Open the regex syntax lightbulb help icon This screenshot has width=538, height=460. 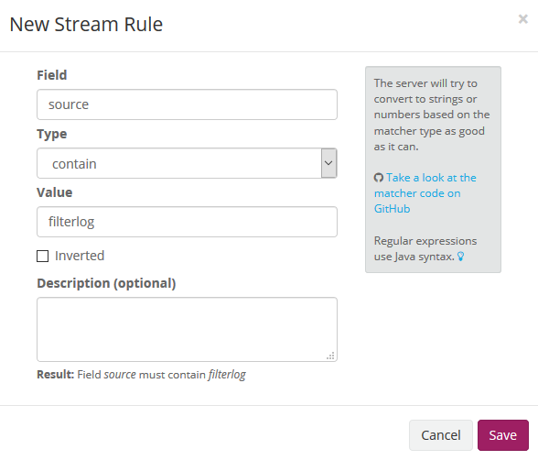[461, 257]
